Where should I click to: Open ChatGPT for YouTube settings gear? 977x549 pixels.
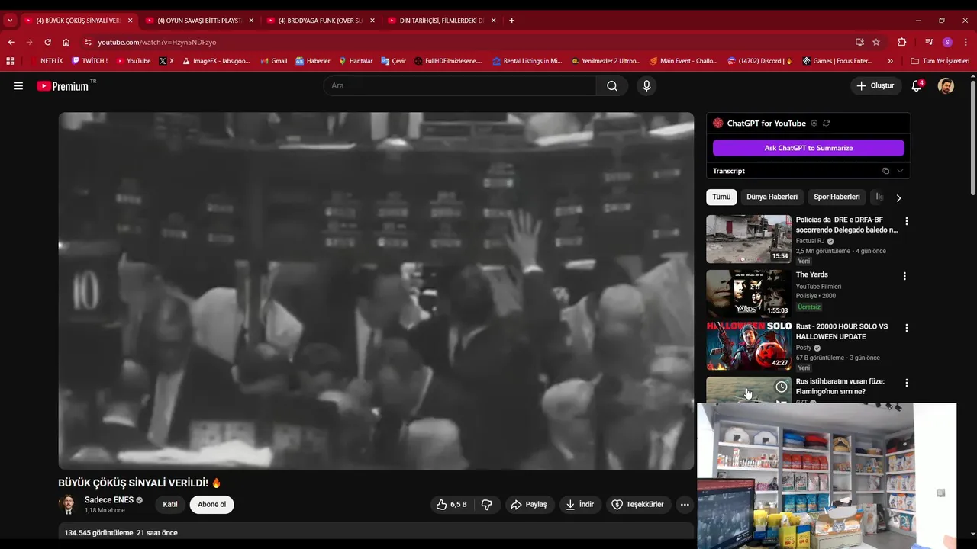pos(814,124)
